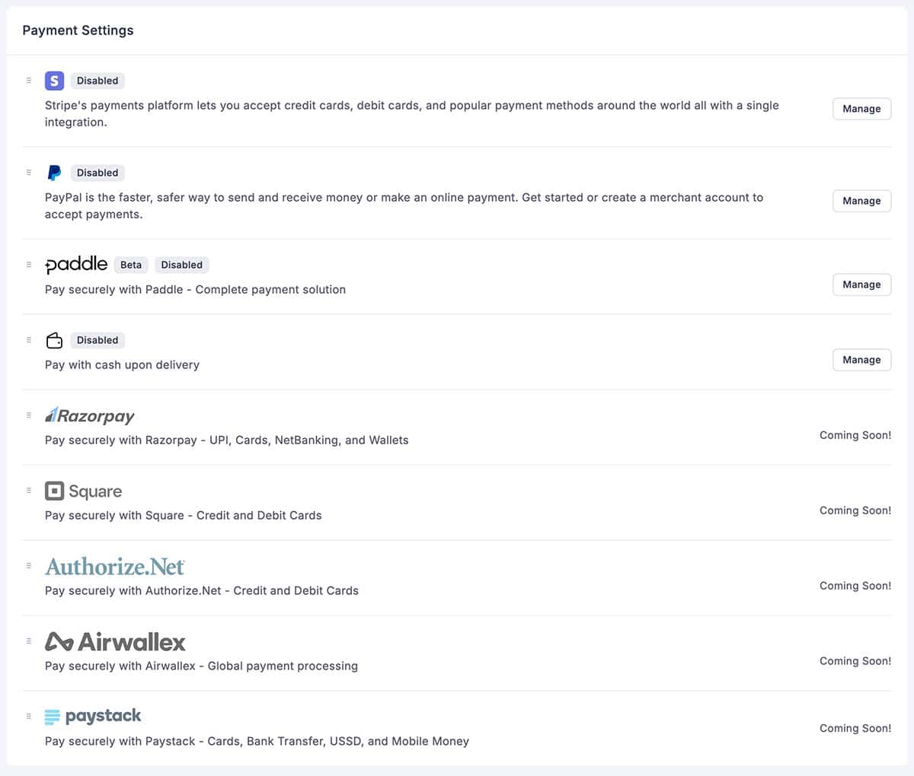Click the PayPal logo icon

click(x=54, y=173)
